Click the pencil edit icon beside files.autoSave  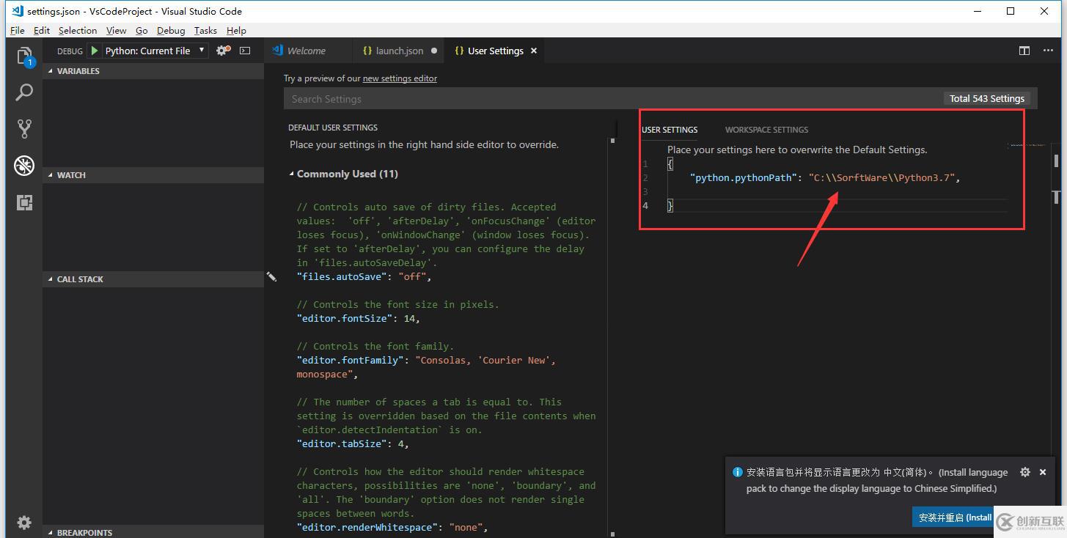click(x=271, y=276)
